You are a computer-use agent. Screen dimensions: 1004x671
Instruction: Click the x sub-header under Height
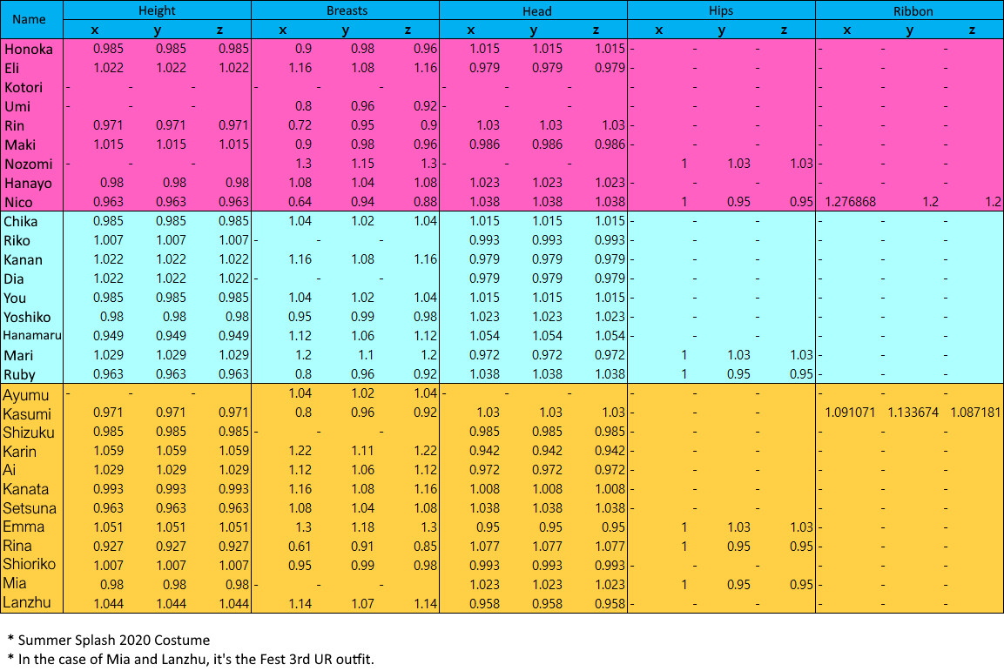(x=93, y=29)
